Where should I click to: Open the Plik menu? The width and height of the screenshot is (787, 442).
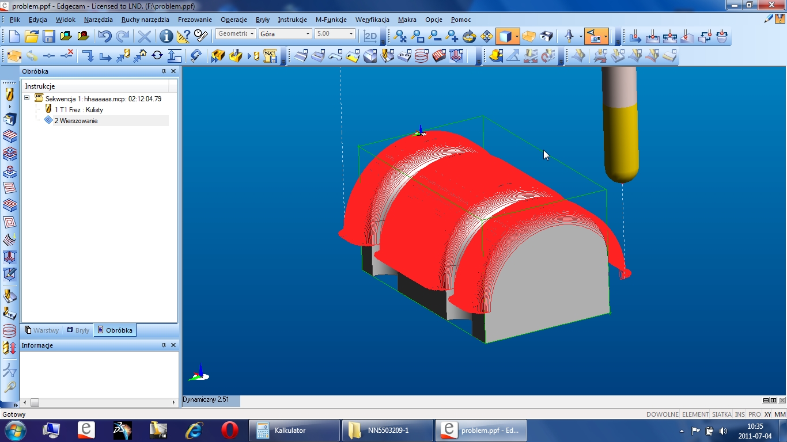pyautogui.click(x=15, y=20)
